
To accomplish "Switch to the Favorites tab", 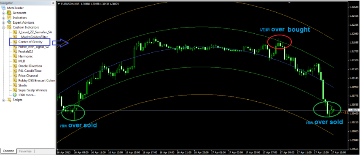I will click(x=25, y=151).
